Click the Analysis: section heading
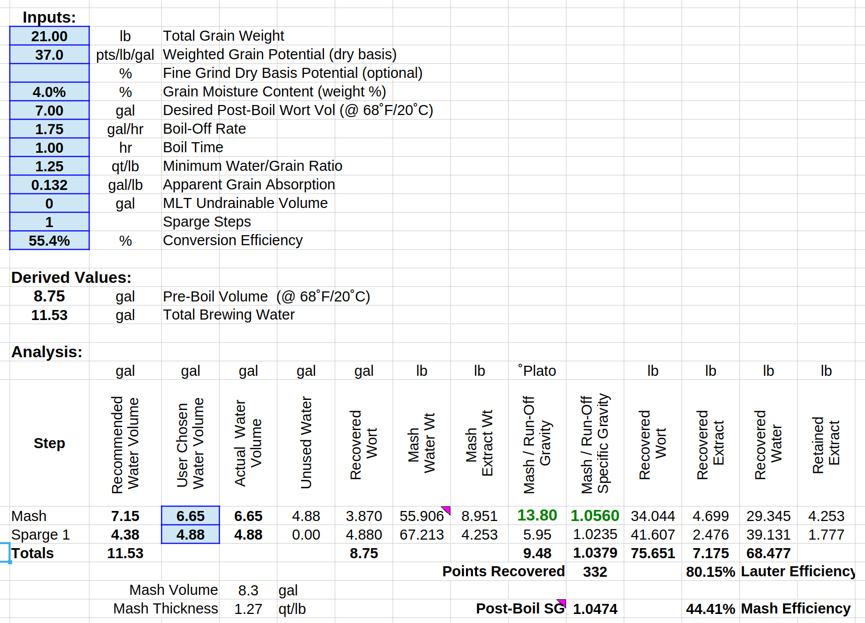865x623 pixels. click(47, 352)
